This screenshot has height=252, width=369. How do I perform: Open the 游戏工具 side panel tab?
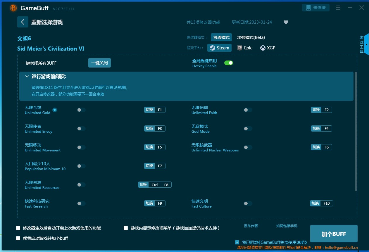(363, 44)
